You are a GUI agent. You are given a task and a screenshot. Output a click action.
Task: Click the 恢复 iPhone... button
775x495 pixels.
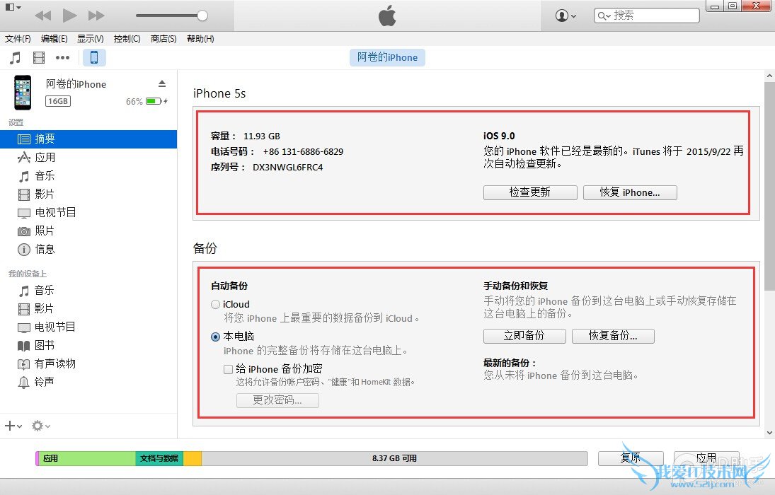630,192
